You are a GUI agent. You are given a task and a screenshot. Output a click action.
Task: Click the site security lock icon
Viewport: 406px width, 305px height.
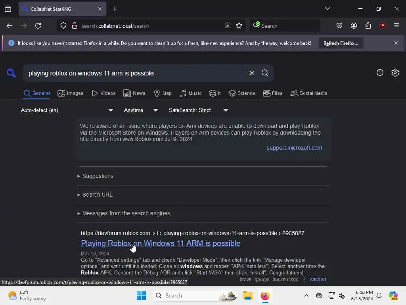(x=74, y=26)
